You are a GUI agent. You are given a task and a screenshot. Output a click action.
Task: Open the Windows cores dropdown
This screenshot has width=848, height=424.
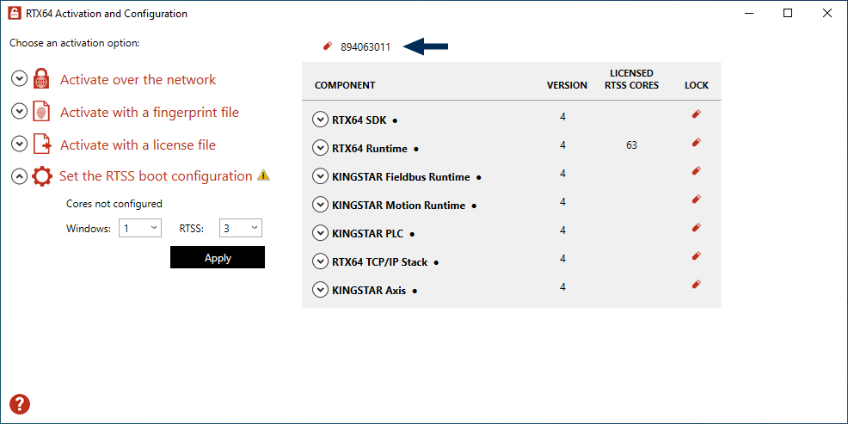(x=140, y=228)
